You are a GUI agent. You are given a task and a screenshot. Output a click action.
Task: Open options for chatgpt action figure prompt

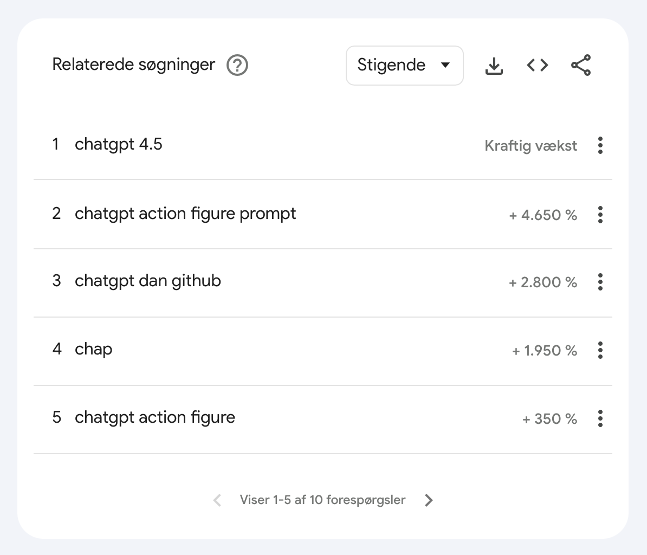(x=600, y=215)
